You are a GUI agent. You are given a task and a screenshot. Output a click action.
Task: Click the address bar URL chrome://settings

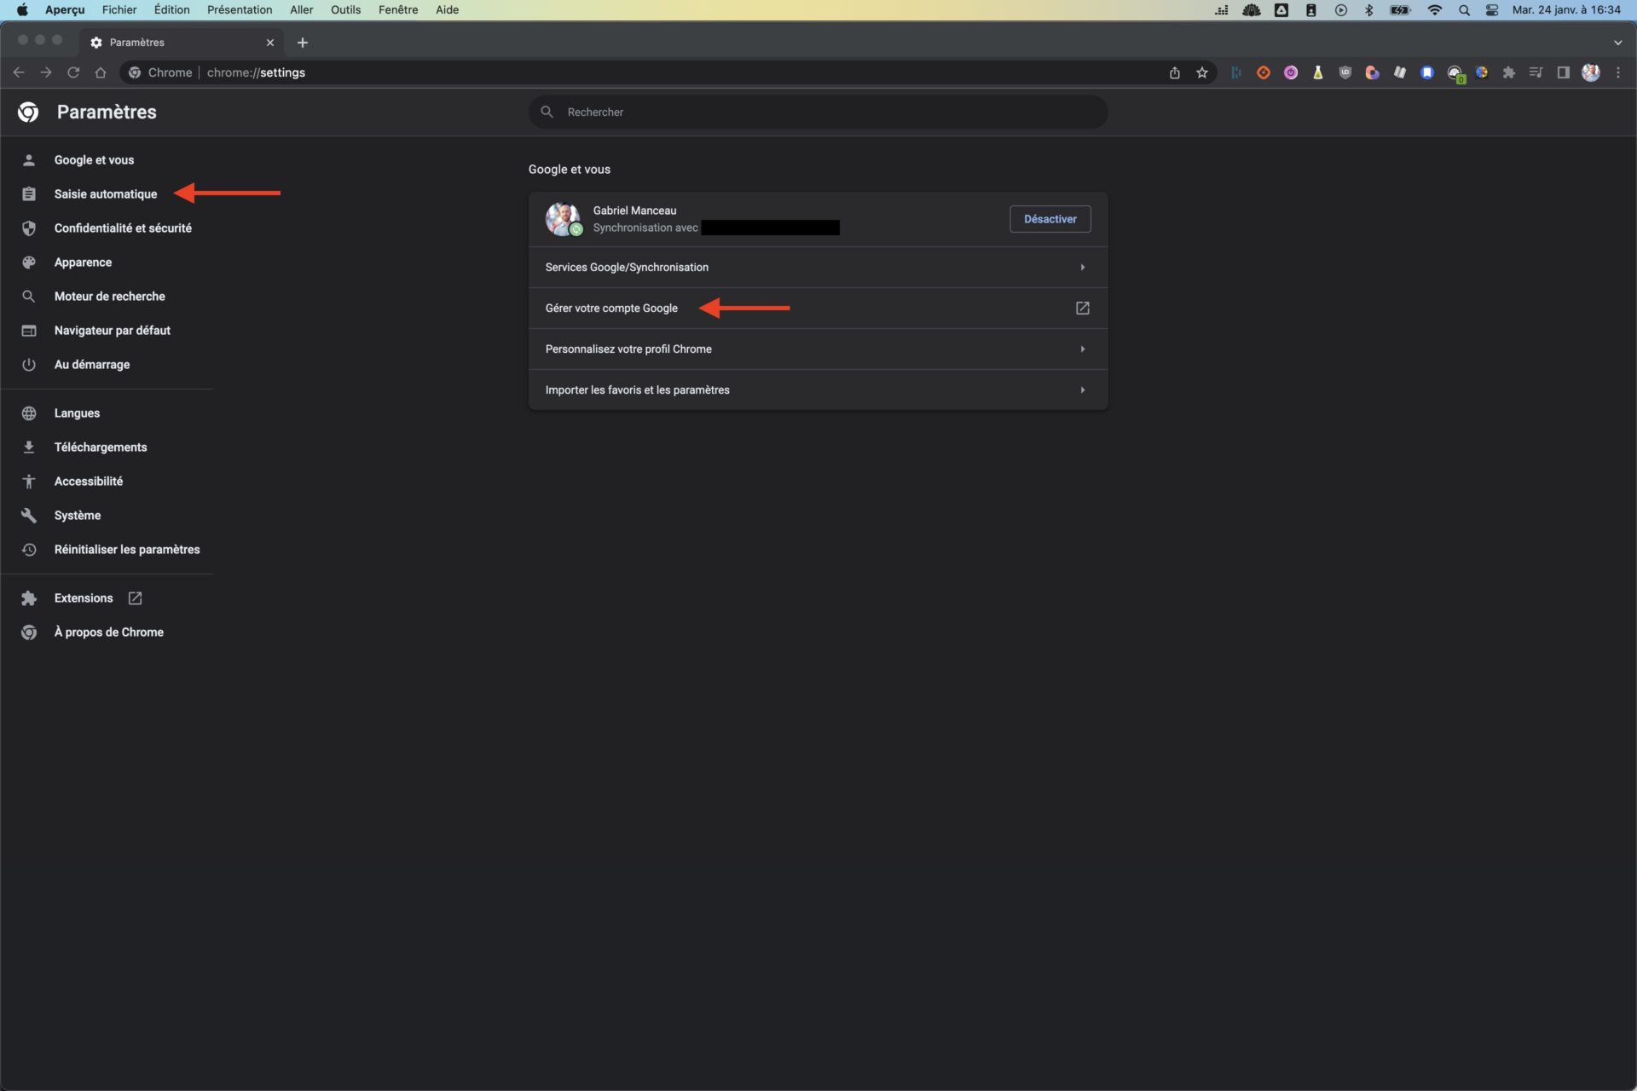tap(256, 72)
